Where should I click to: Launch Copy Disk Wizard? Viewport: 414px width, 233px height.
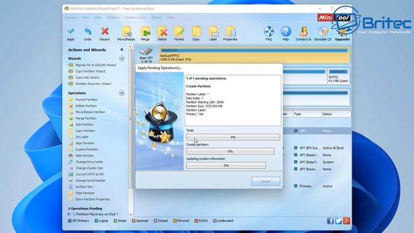pos(87,78)
